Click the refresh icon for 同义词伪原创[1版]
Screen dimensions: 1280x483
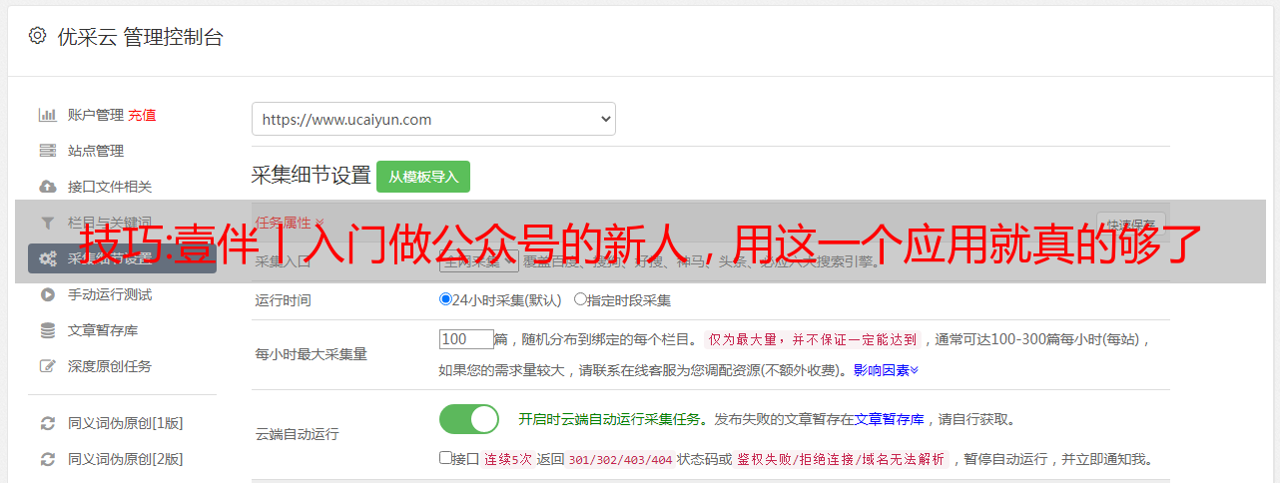pyautogui.click(x=47, y=423)
